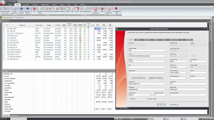Viewport: 214px width, 120px height.
Task: Toggle Supply state checkbox for Vulkanox HS/LG
Action: click(x=88, y=54)
